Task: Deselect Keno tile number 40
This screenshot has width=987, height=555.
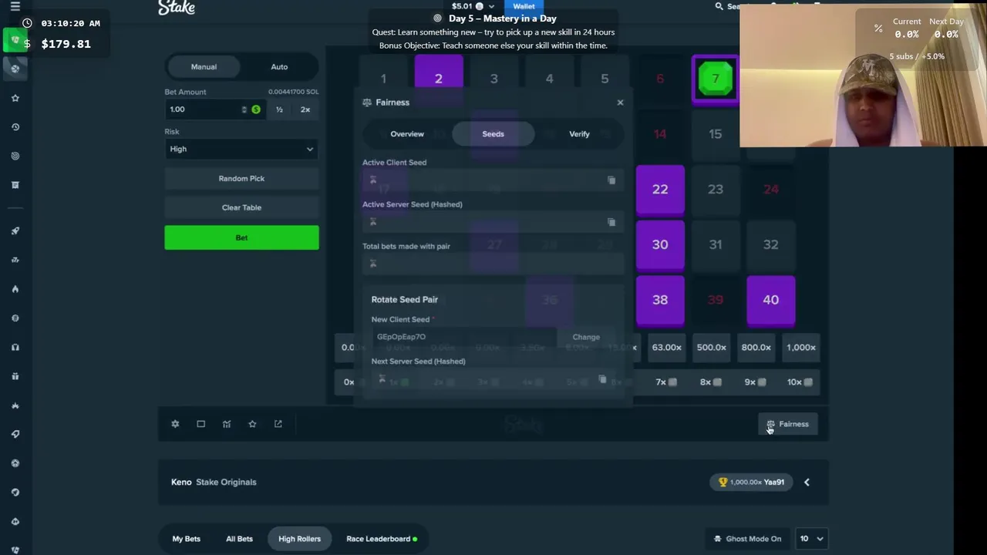Action: coord(771,301)
